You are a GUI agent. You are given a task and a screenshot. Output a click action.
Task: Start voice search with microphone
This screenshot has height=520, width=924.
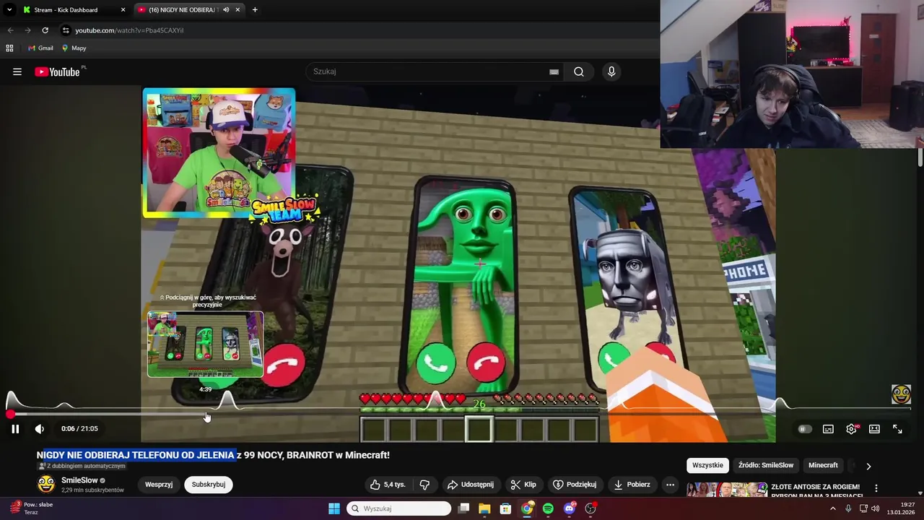611,71
